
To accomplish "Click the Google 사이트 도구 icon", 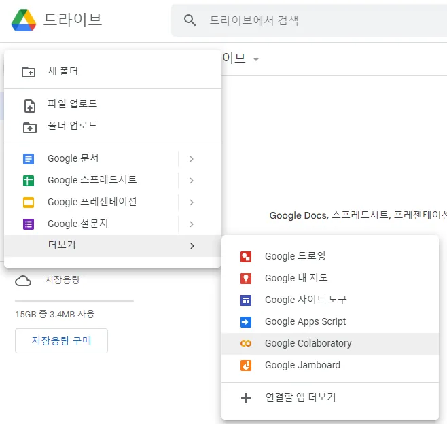I will click(x=246, y=300).
